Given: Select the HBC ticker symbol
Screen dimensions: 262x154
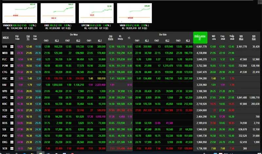Looking at the screenshot, I should coord(5,117).
